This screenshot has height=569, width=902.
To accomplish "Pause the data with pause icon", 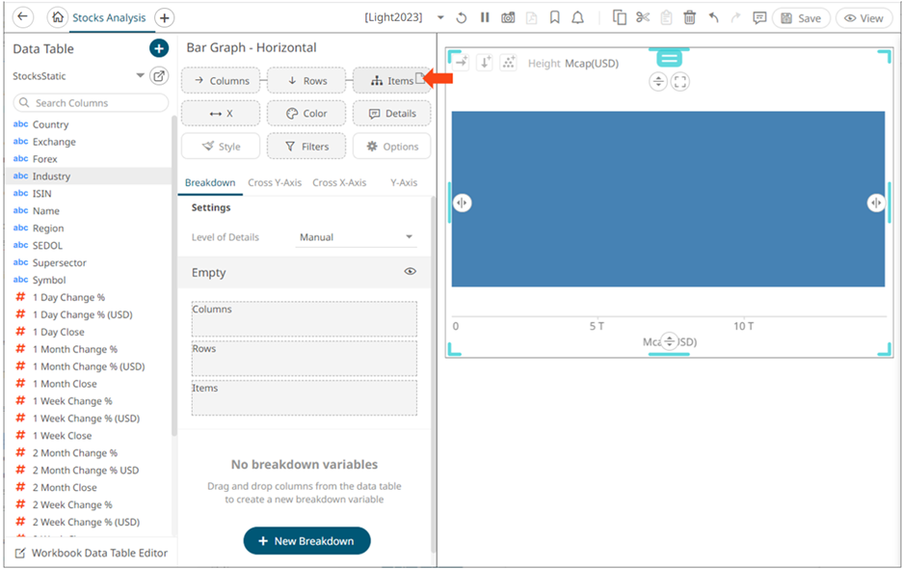I will [x=485, y=17].
